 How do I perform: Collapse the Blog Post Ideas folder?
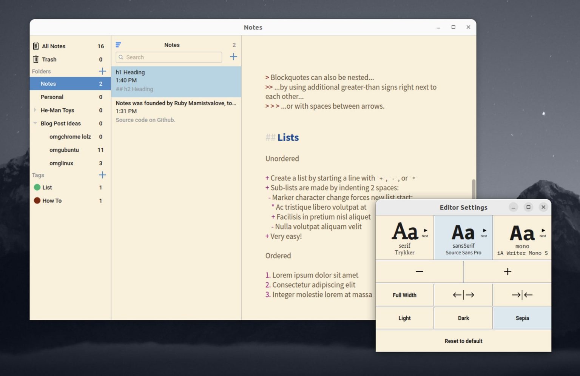click(x=35, y=123)
